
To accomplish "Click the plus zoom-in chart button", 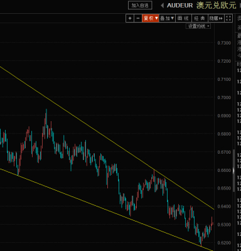I will tap(130, 18).
